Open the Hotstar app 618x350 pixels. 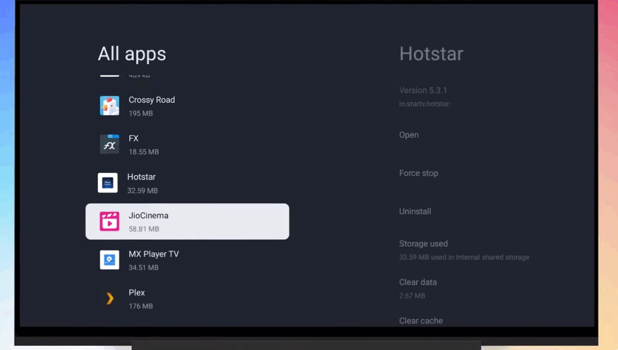[409, 135]
